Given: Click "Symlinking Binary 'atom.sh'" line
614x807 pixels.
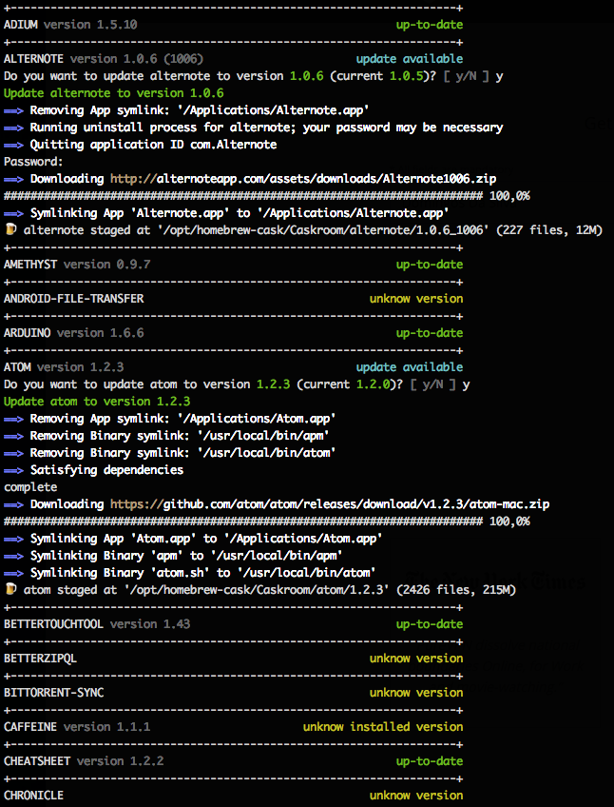Looking at the screenshot, I should 190,573.
